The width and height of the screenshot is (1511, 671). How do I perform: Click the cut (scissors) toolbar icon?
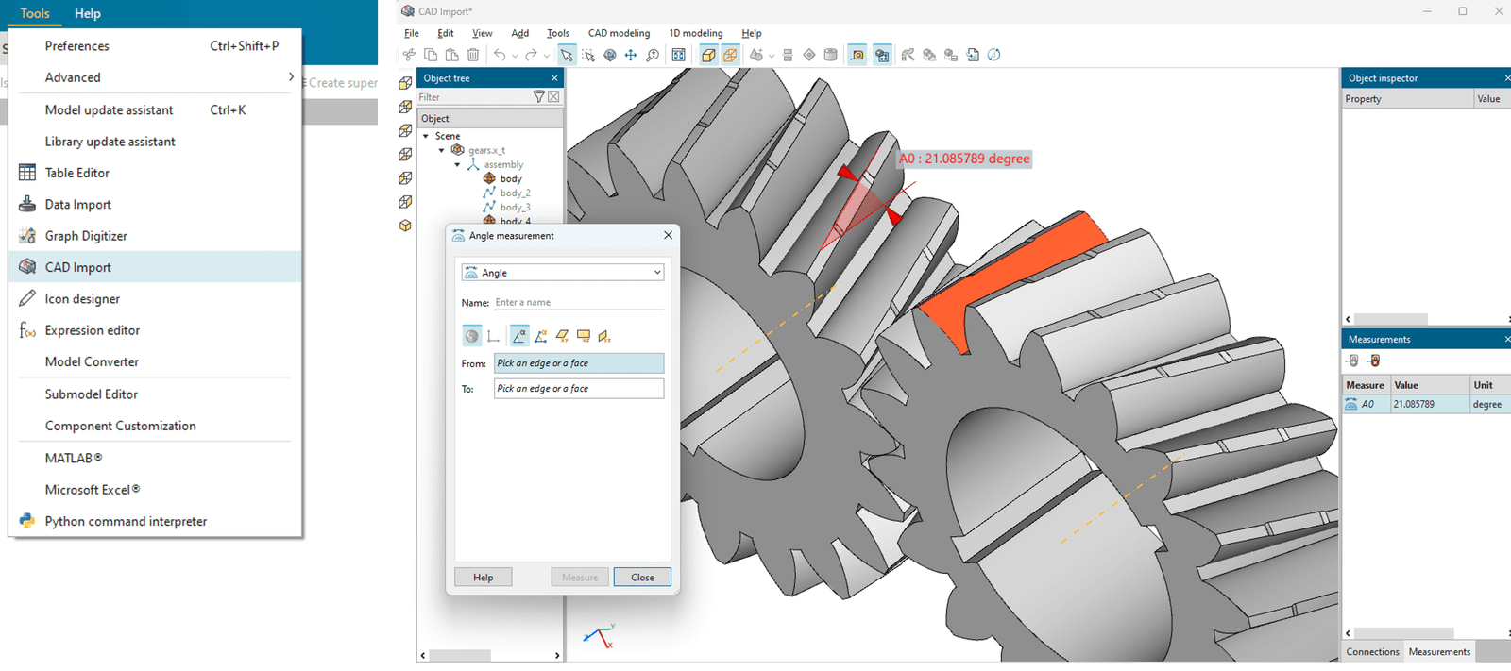(x=409, y=55)
